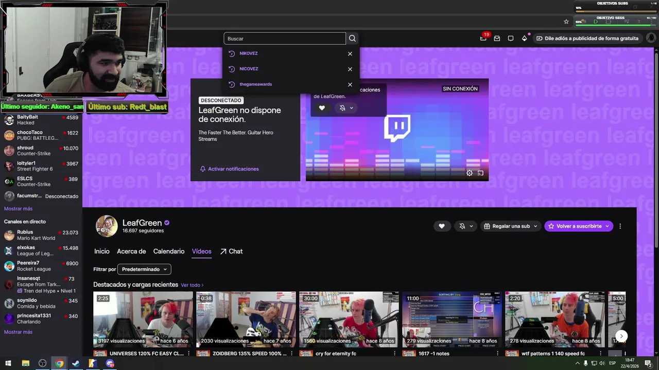This screenshot has width=659, height=370.
Task: Open Windows Start menu
Action: (8, 363)
